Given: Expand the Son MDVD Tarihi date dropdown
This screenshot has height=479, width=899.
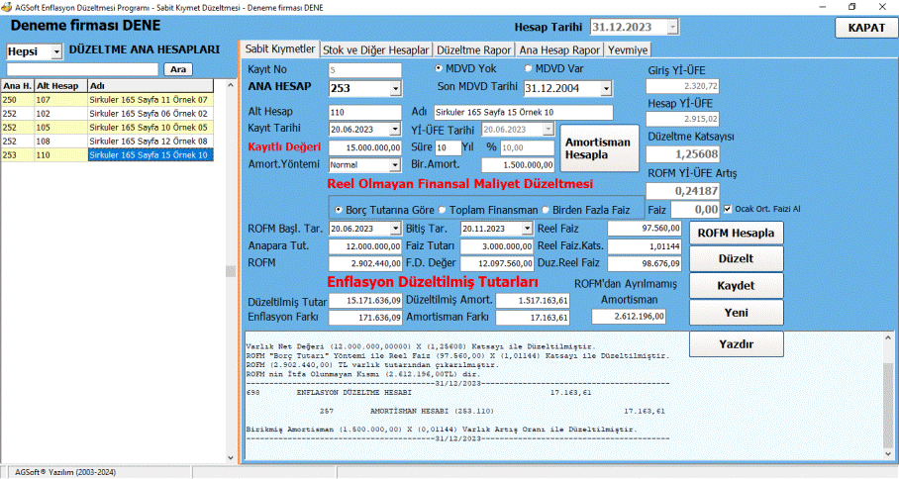Looking at the screenshot, I should (x=602, y=89).
